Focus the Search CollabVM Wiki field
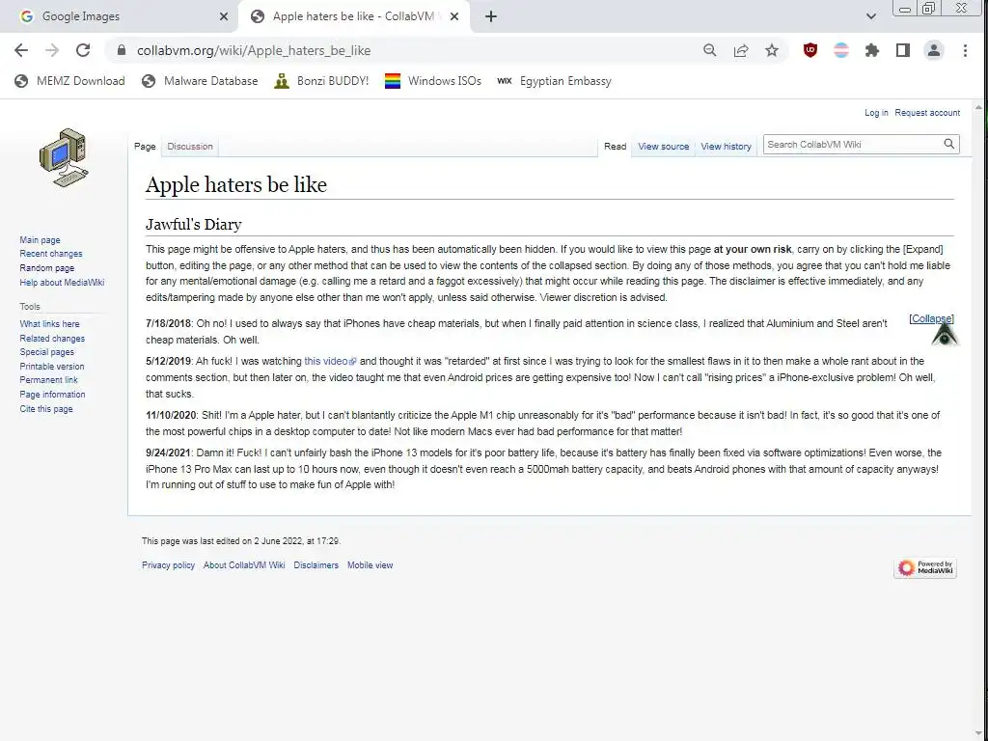Viewport: 988px width, 741px height. [x=853, y=145]
